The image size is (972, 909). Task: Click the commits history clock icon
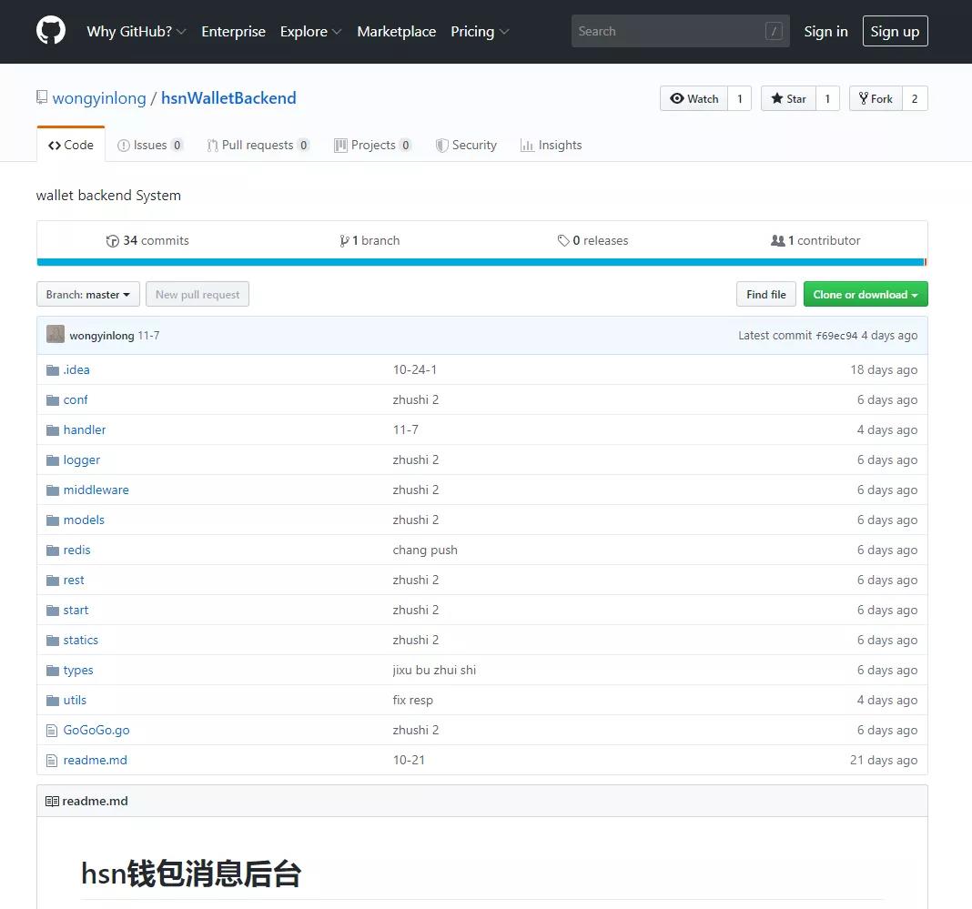coord(112,241)
